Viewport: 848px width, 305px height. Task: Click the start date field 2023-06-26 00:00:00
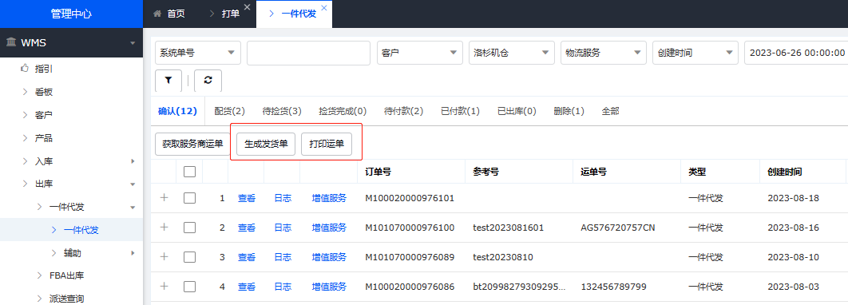[796, 53]
